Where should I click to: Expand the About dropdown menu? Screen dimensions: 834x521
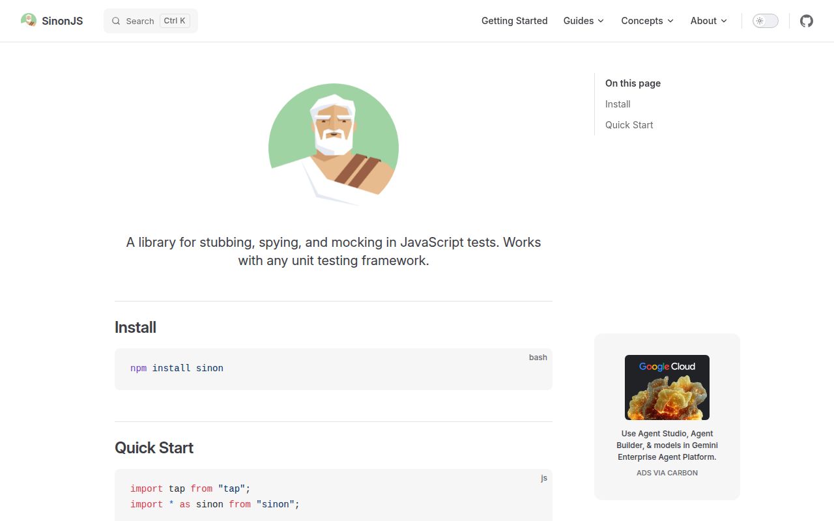click(709, 21)
